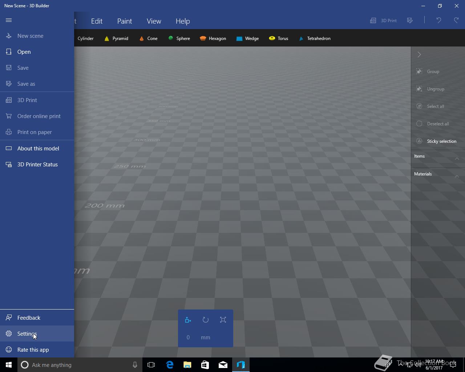Choose Save as option
This screenshot has width=465, height=372.
pyautogui.click(x=37, y=84)
